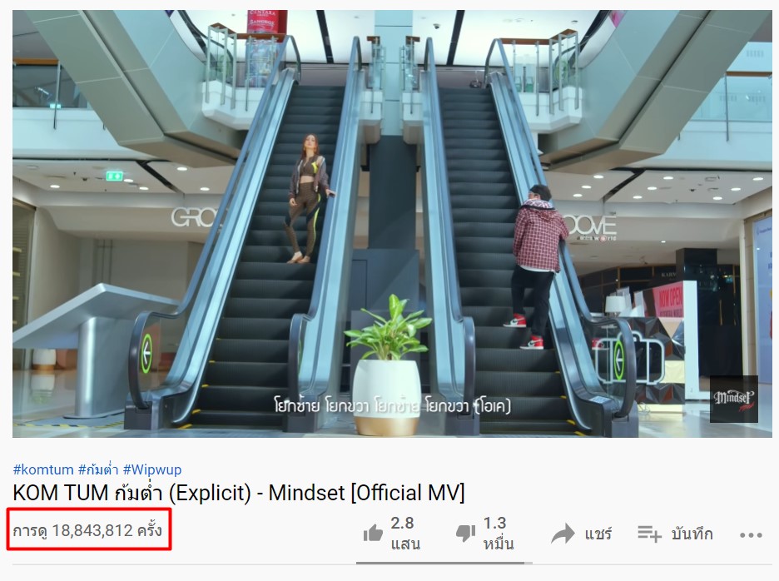Click the แชร์ share label

598,534
